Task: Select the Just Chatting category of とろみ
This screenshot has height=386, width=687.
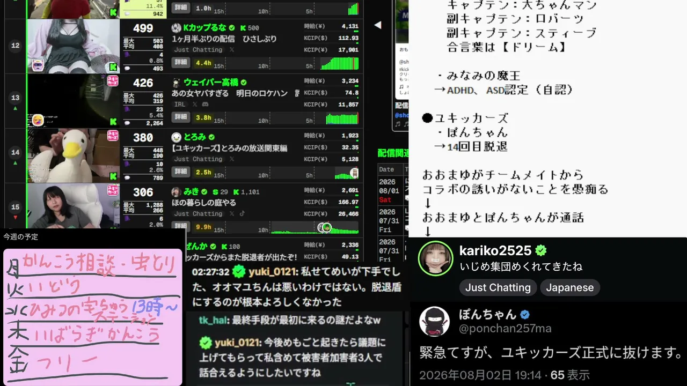Action: [198, 159]
